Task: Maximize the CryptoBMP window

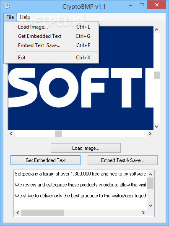Action: coord(142,5)
